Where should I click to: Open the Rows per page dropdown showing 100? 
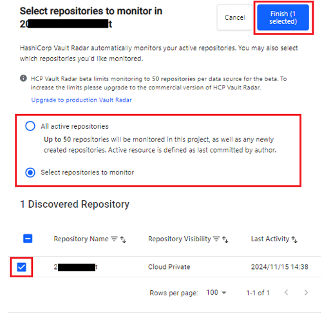point(216,293)
